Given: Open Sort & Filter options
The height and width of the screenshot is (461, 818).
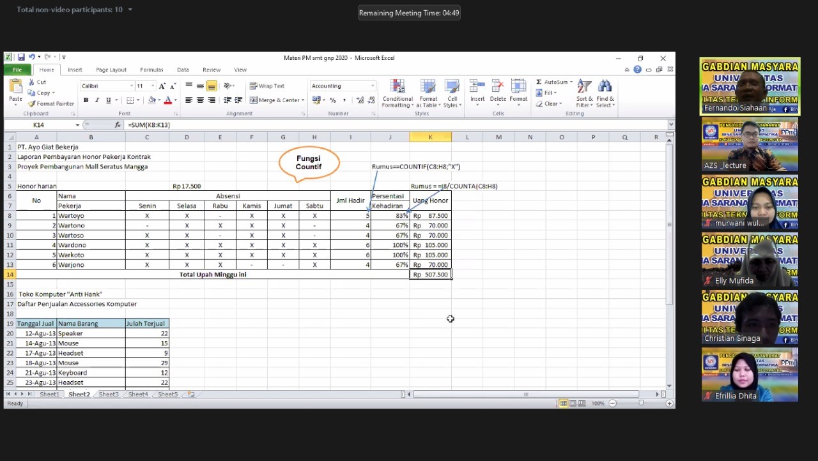Looking at the screenshot, I should coord(585,93).
